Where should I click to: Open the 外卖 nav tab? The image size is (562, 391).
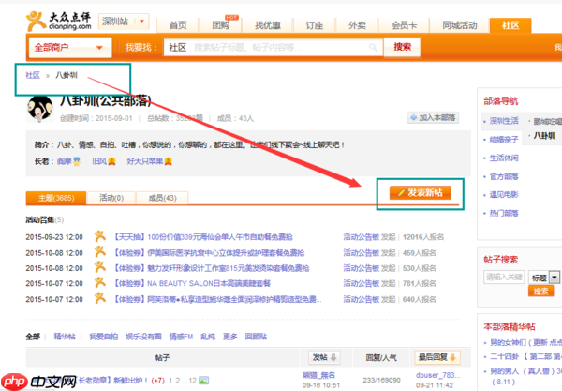click(x=357, y=25)
